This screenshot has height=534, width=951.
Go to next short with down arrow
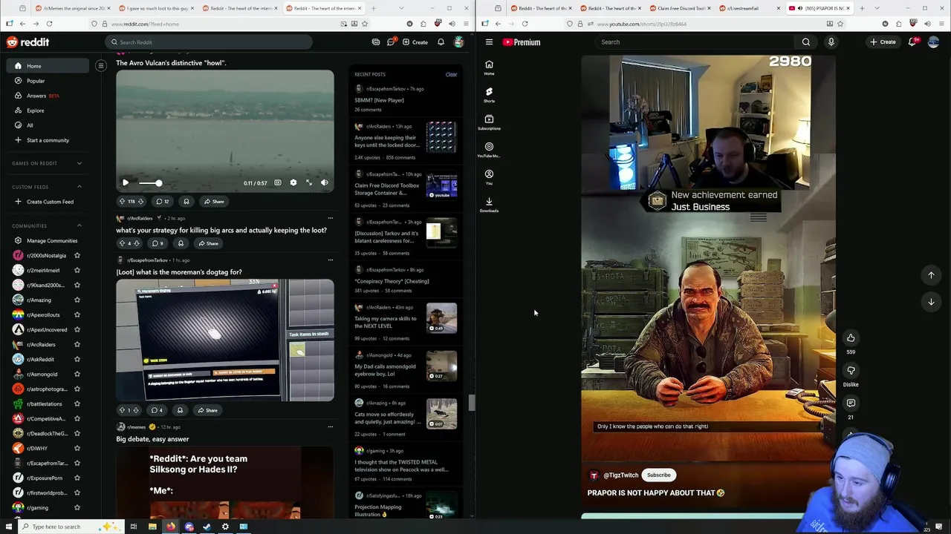click(x=931, y=302)
